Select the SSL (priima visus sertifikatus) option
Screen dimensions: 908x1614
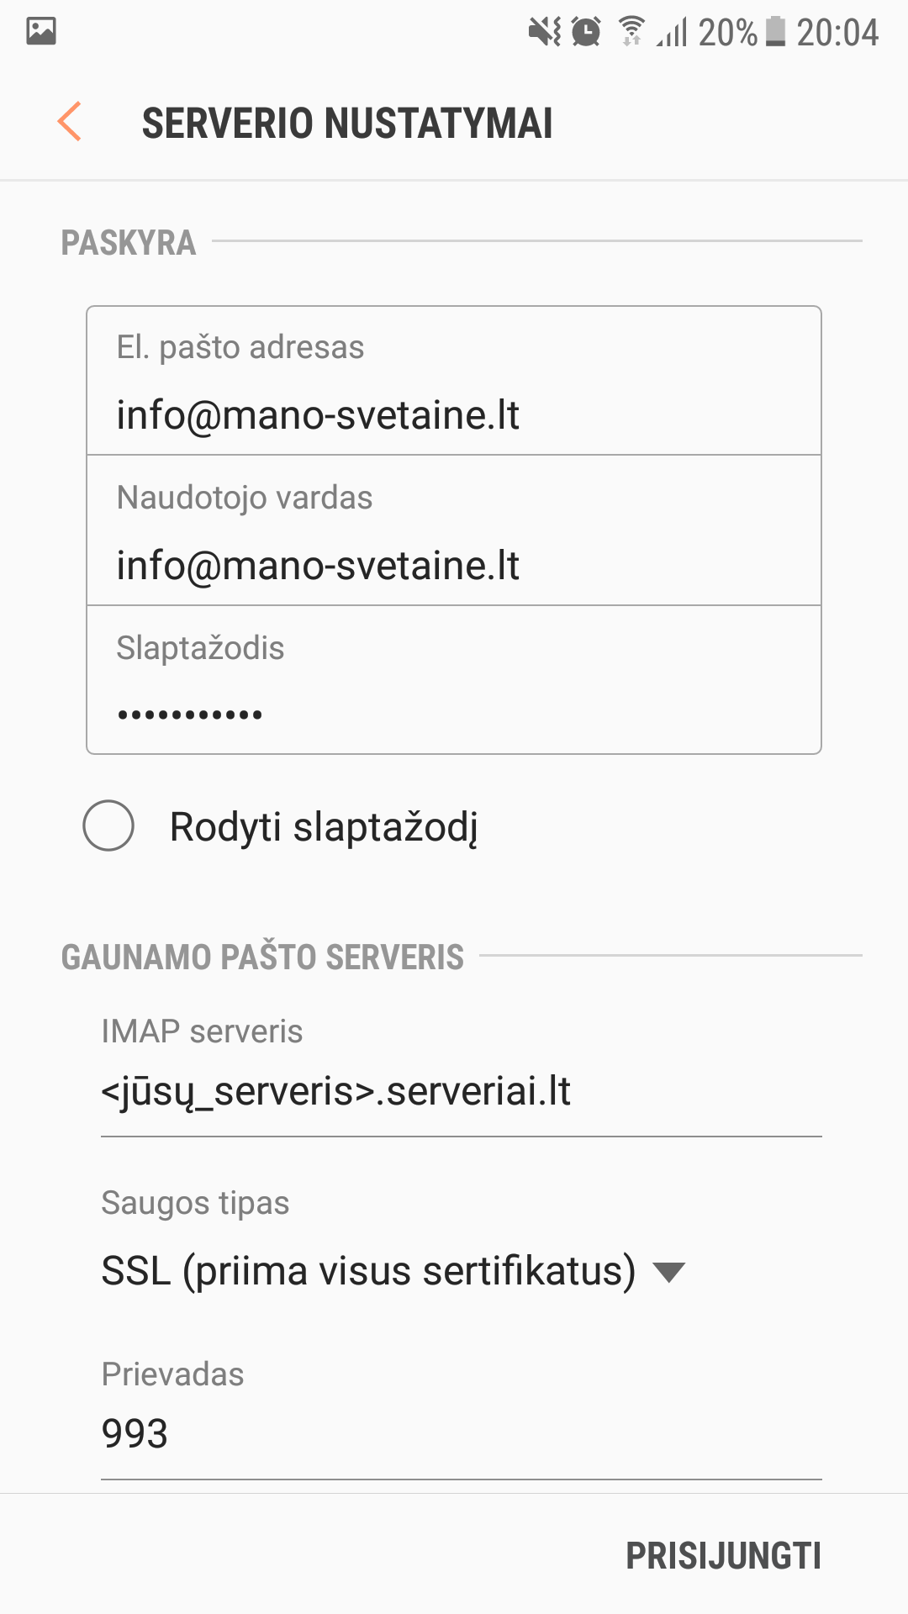(x=368, y=1271)
